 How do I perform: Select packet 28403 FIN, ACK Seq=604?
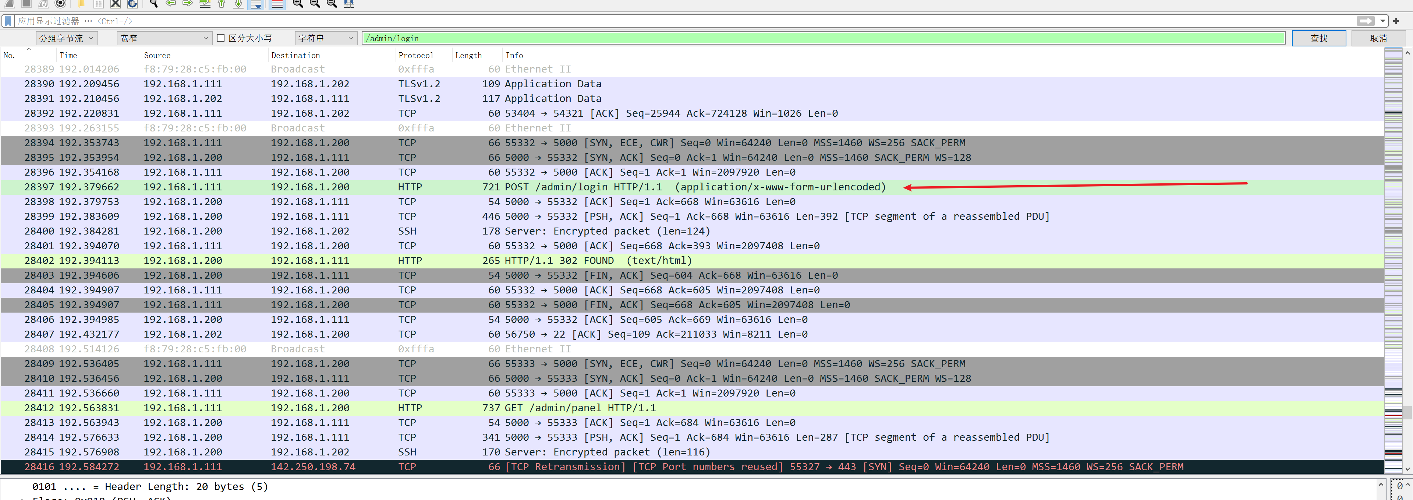coord(692,275)
